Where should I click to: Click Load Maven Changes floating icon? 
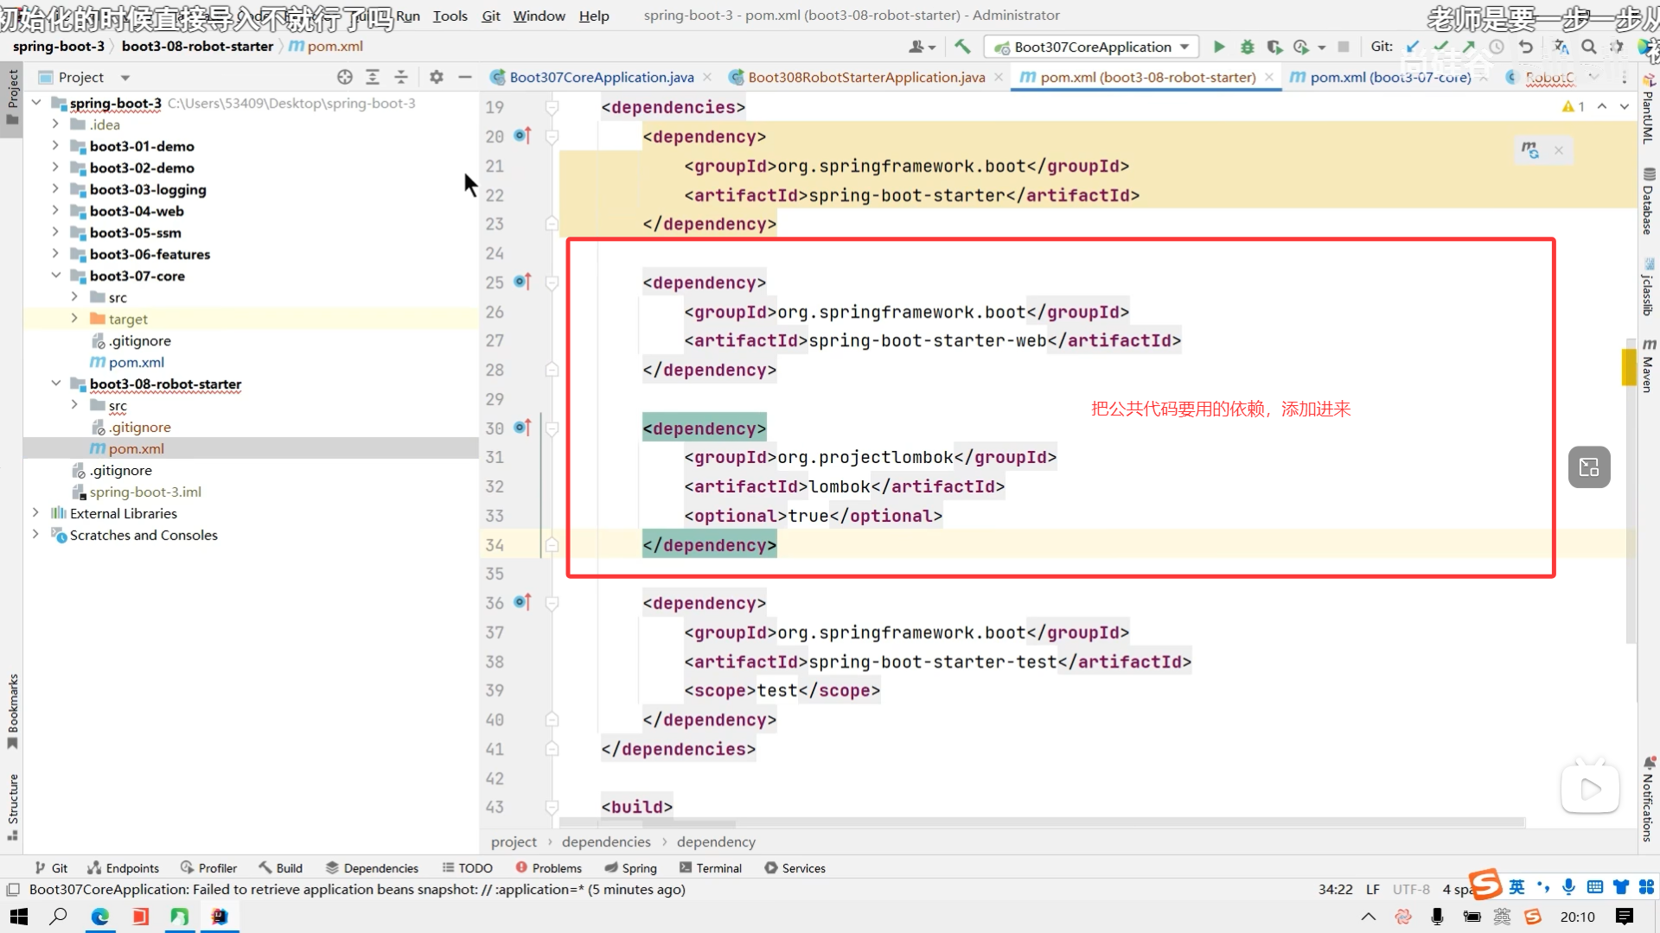coord(1529,150)
